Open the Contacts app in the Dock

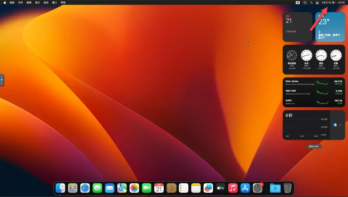coord(171,188)
